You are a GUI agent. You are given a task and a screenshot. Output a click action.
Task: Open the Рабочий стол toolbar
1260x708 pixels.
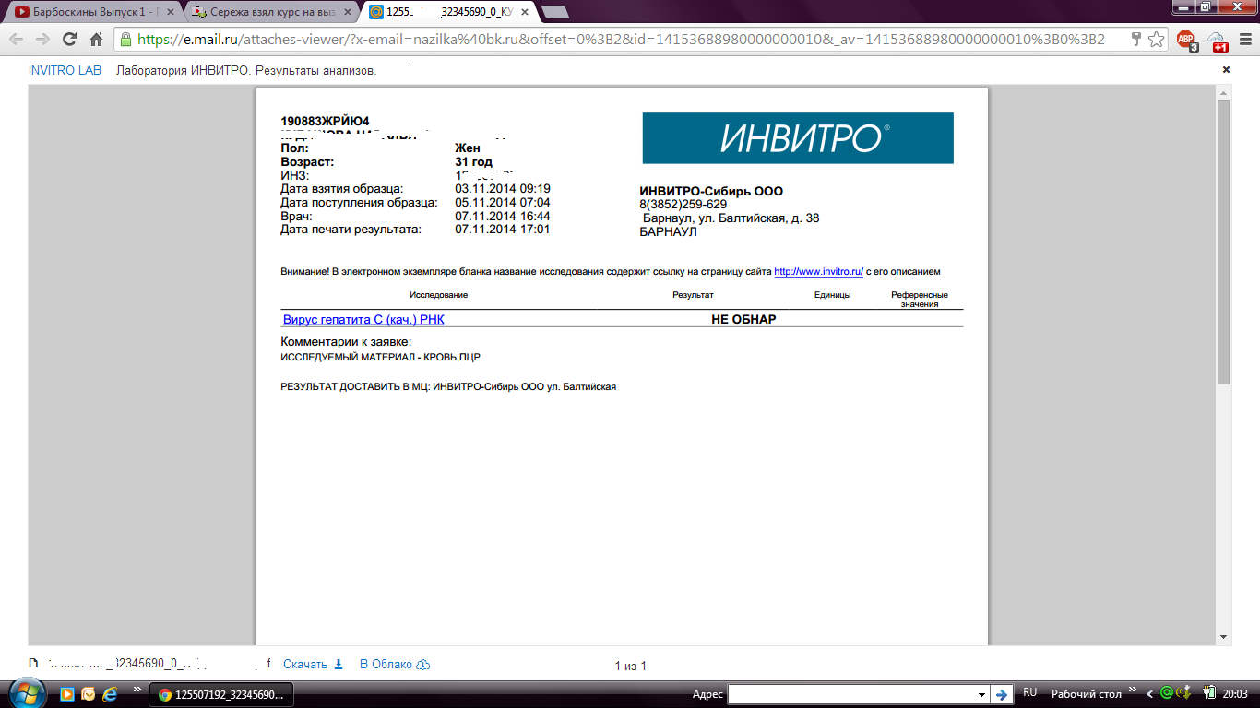tap(1086, 693)
